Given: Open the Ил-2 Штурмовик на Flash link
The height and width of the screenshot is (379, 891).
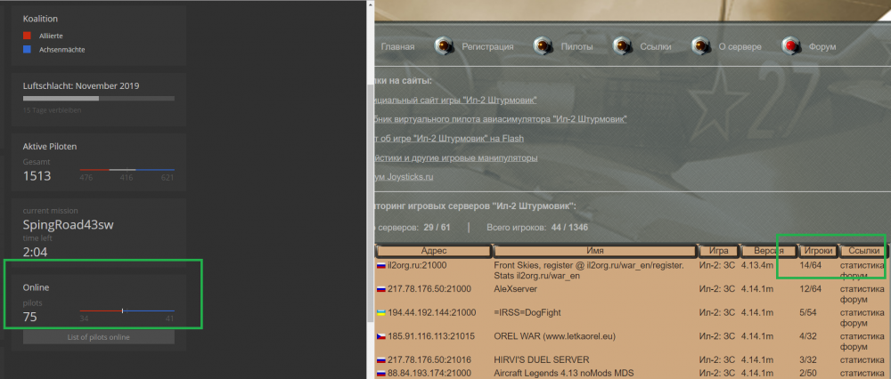Looking at the screenshot, I should tap(449, 139).
